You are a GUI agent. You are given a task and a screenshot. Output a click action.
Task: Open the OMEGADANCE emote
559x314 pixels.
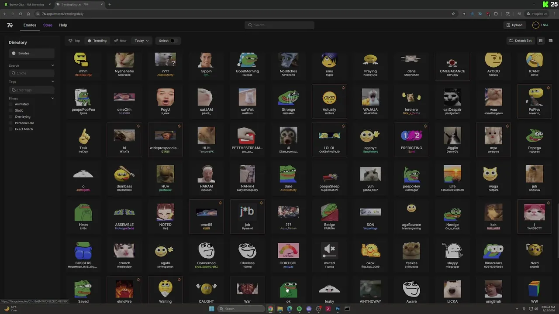(452, 65)
